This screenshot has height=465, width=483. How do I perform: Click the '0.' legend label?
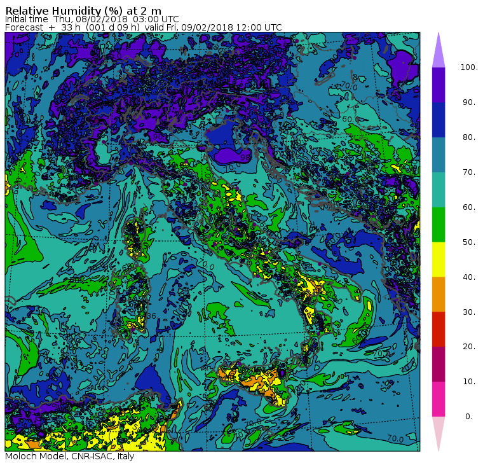[469, 417]
